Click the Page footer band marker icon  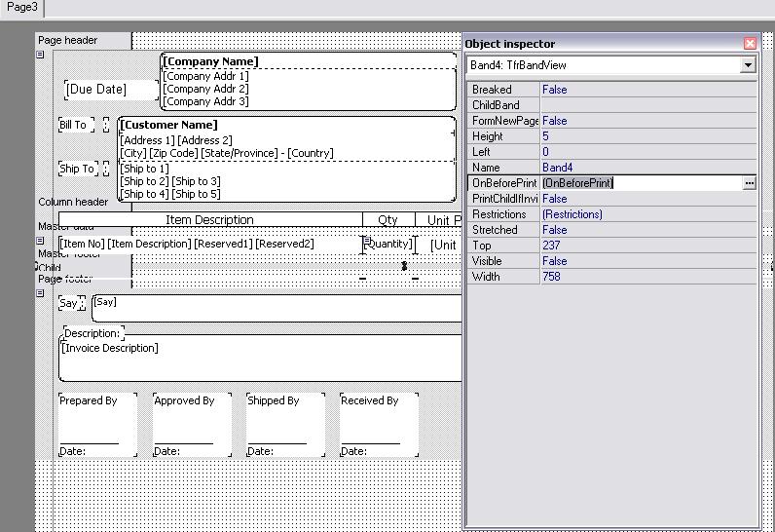(x=40, y=293)
